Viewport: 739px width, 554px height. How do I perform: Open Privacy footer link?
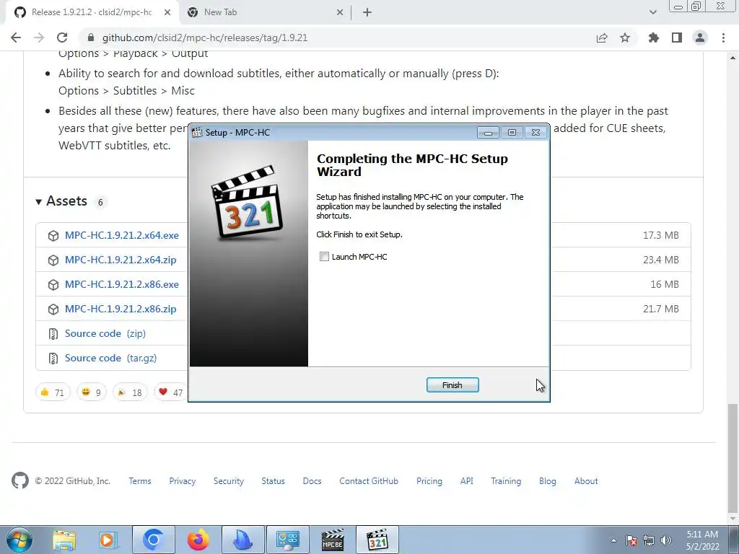coord(183,481)
